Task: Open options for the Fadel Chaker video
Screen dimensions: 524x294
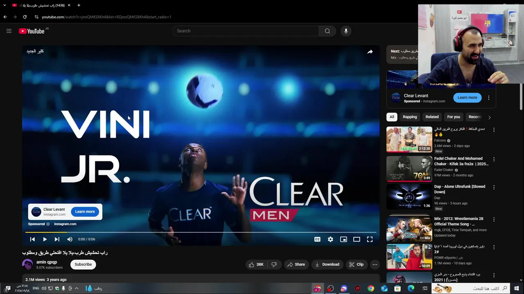Action: [494, 159]
